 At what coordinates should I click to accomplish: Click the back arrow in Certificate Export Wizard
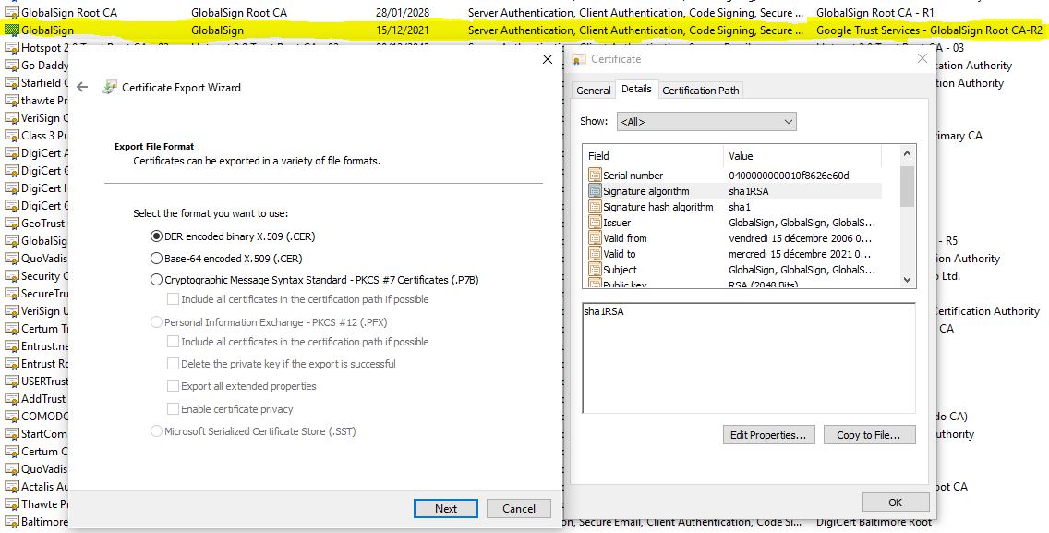tap(82, 87)
